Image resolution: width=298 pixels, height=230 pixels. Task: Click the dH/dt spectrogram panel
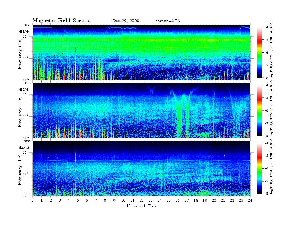(142, 52)
